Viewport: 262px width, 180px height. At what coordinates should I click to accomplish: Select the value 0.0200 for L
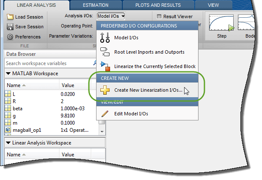pos(68,94)
